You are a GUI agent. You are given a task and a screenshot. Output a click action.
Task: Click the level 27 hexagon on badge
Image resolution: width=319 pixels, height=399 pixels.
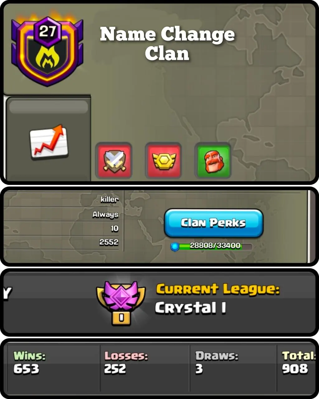click(x=47, y=31)
